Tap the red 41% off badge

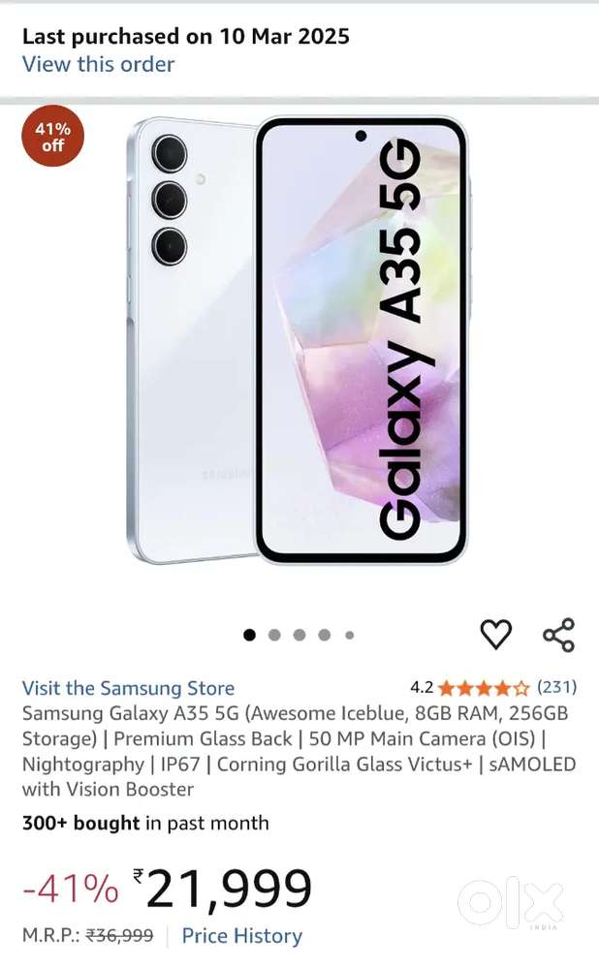coord(52,137)
